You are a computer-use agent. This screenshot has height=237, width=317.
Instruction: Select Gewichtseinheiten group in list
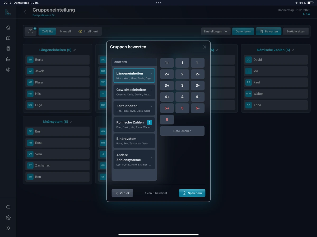coord(134,92)
